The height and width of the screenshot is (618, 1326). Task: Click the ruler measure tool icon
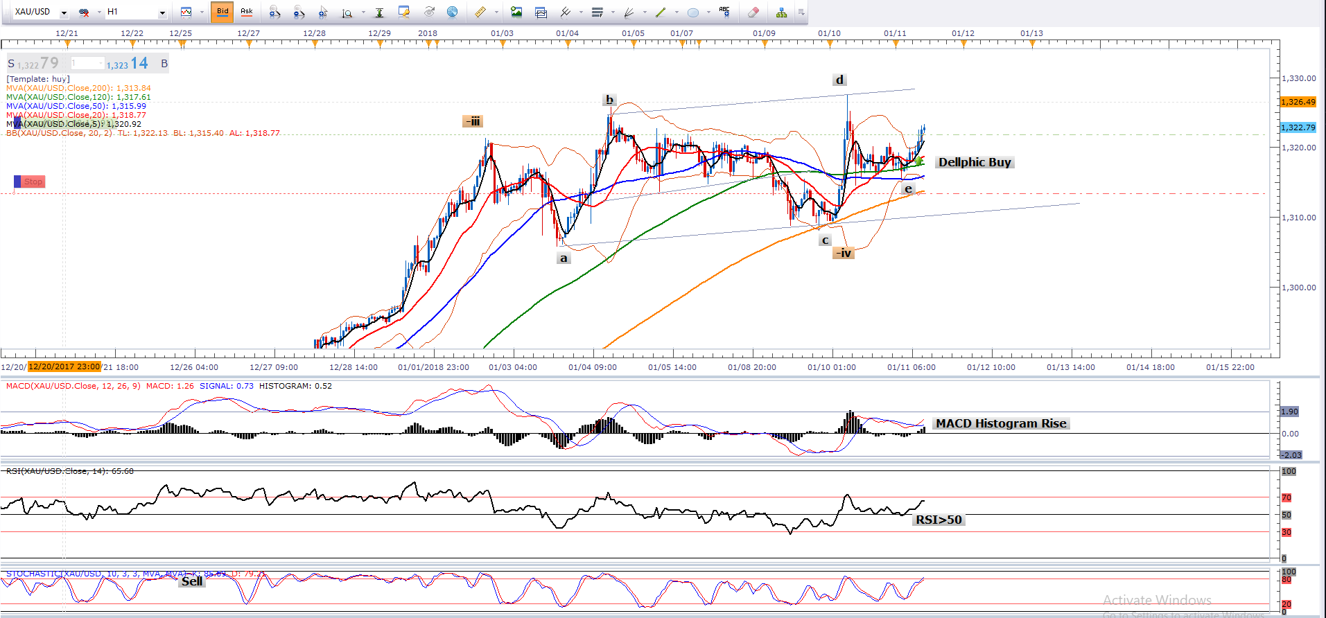pos(480,12)
